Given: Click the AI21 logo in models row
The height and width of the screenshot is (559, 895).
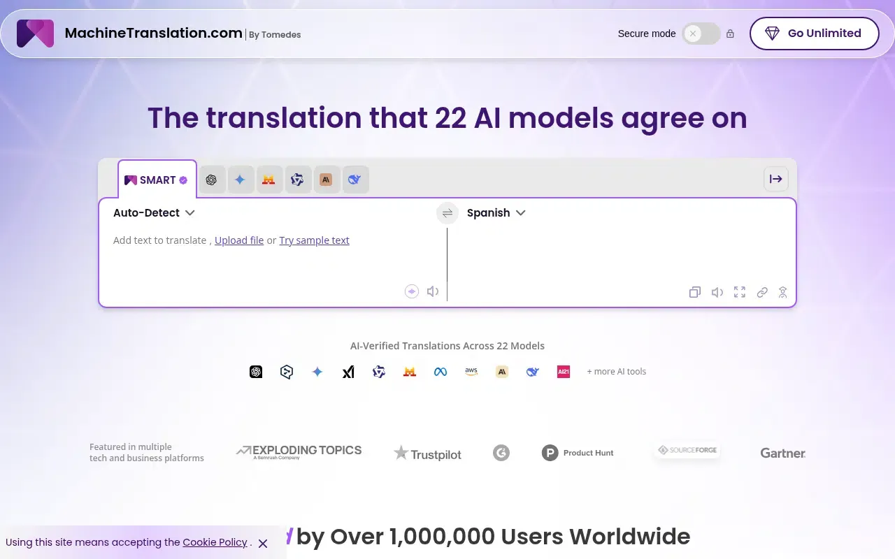Looking at the screenshot, I should point(564,372).
